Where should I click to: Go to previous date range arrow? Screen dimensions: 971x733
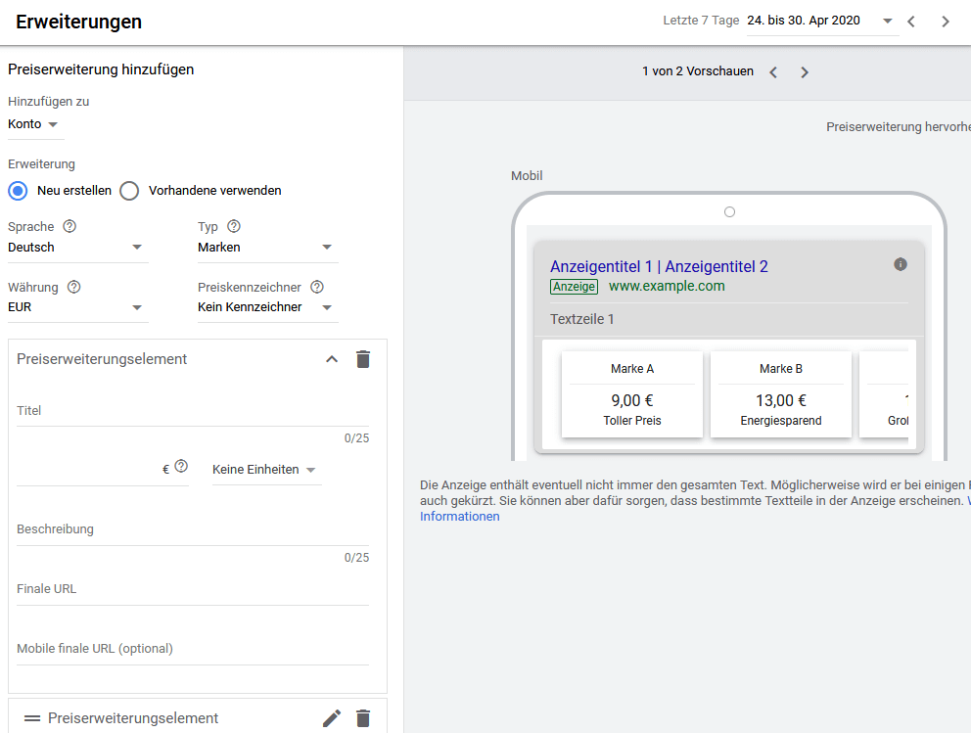point(911,21)
